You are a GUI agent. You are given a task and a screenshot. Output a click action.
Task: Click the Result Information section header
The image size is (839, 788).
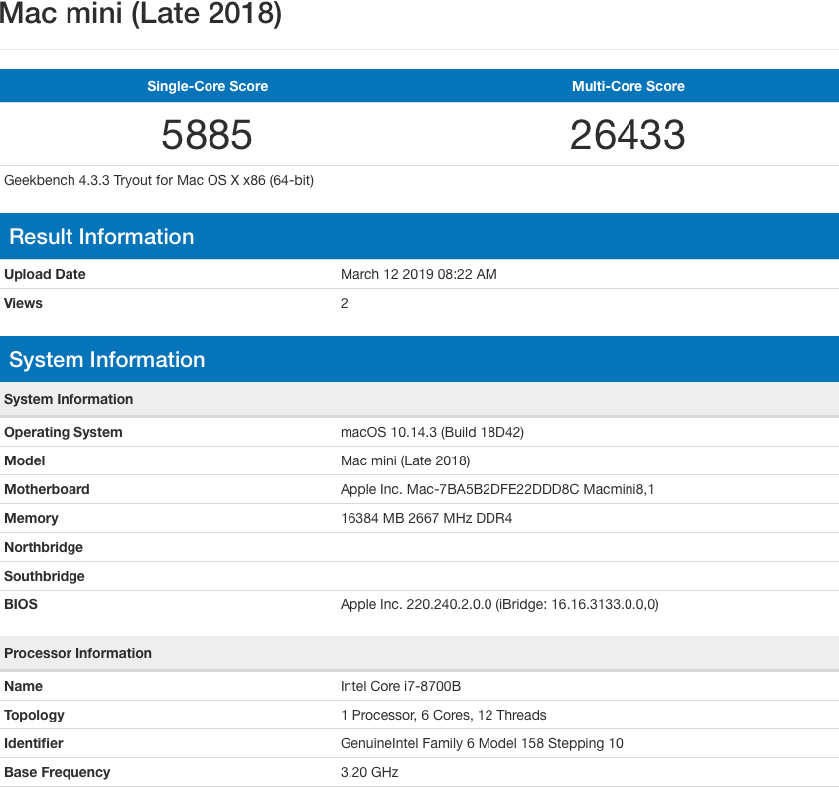[419, 236]
